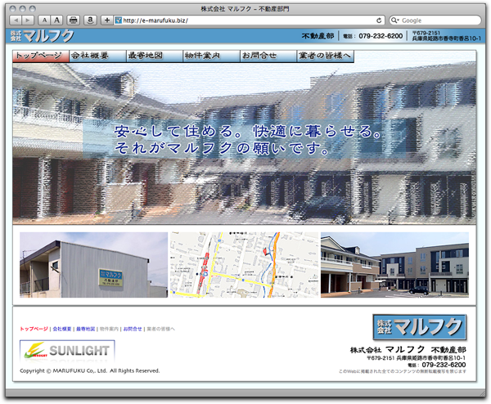
Task: Increase text size with large A button
Action: (x=56, y=20)
